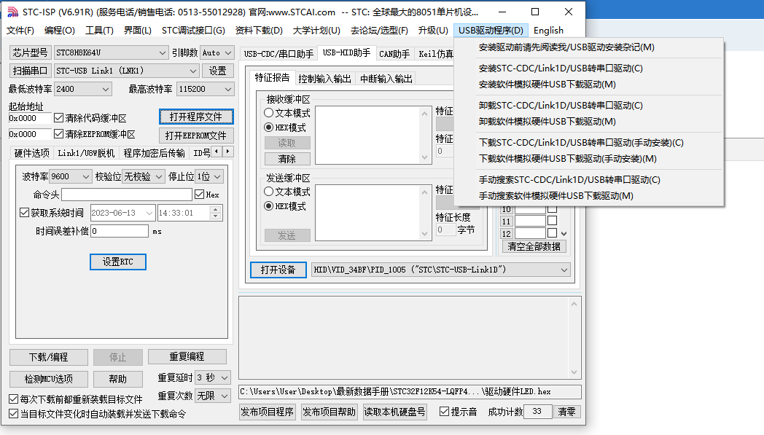
Task: Open 校验位 无校验 dropdown
Action: (143, 176)
